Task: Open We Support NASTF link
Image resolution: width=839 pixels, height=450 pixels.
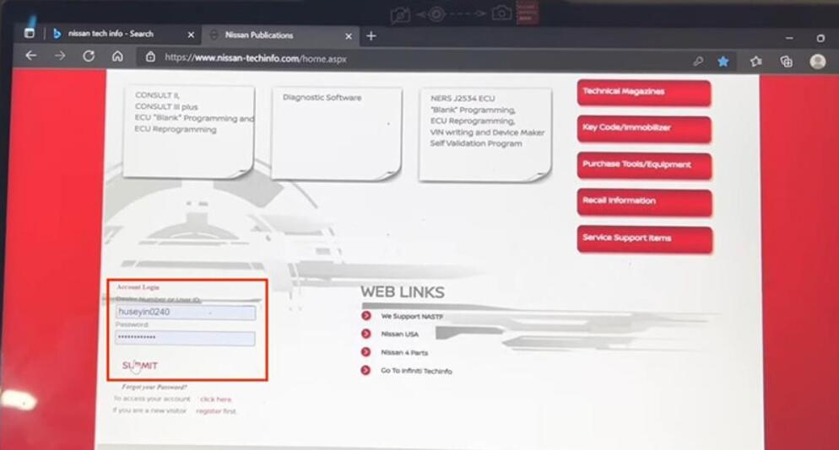Action: pos(412,316)
